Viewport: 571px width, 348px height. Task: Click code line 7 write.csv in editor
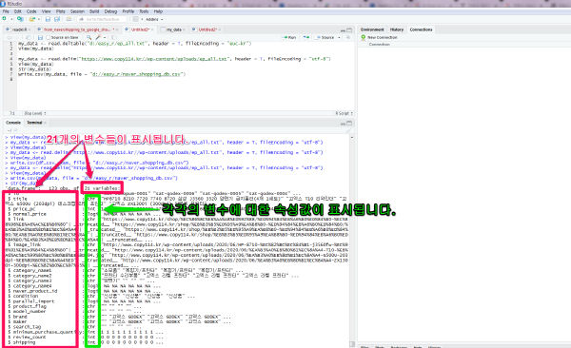click(102, 74)
